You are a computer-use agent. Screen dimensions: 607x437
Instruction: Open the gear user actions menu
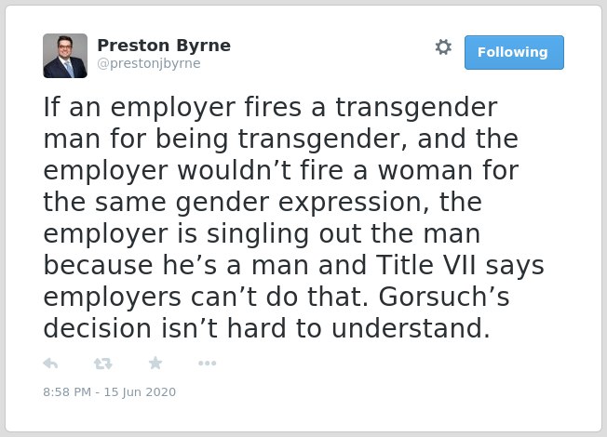tap(443, 47)
